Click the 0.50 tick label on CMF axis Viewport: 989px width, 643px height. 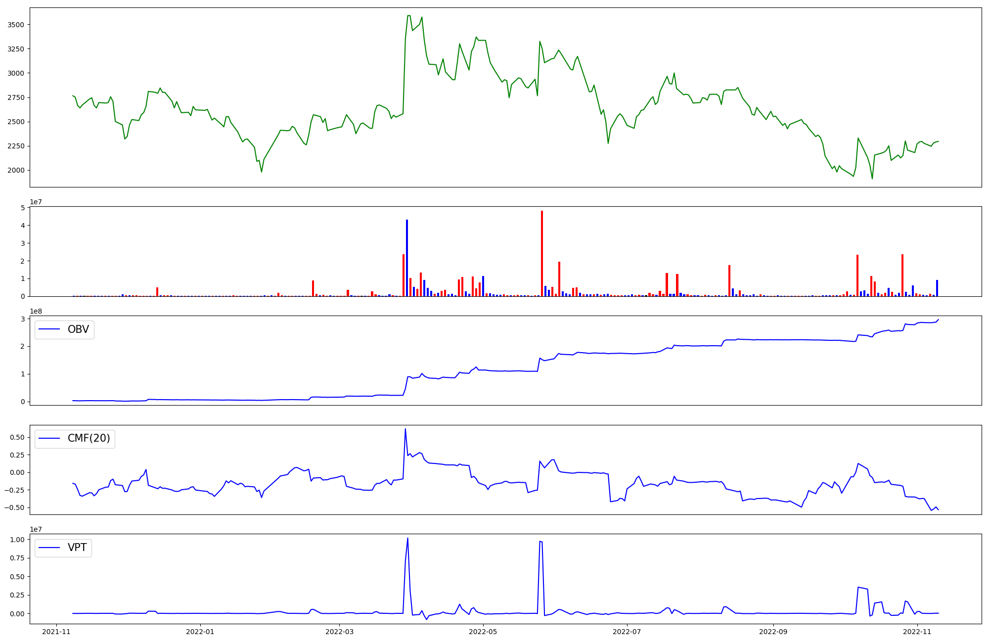[x=18, y=437]
